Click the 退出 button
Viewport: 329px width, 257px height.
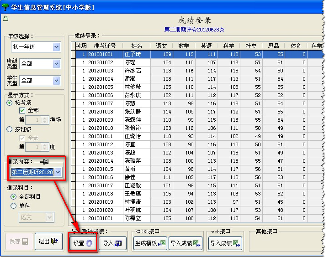point(49,242)
